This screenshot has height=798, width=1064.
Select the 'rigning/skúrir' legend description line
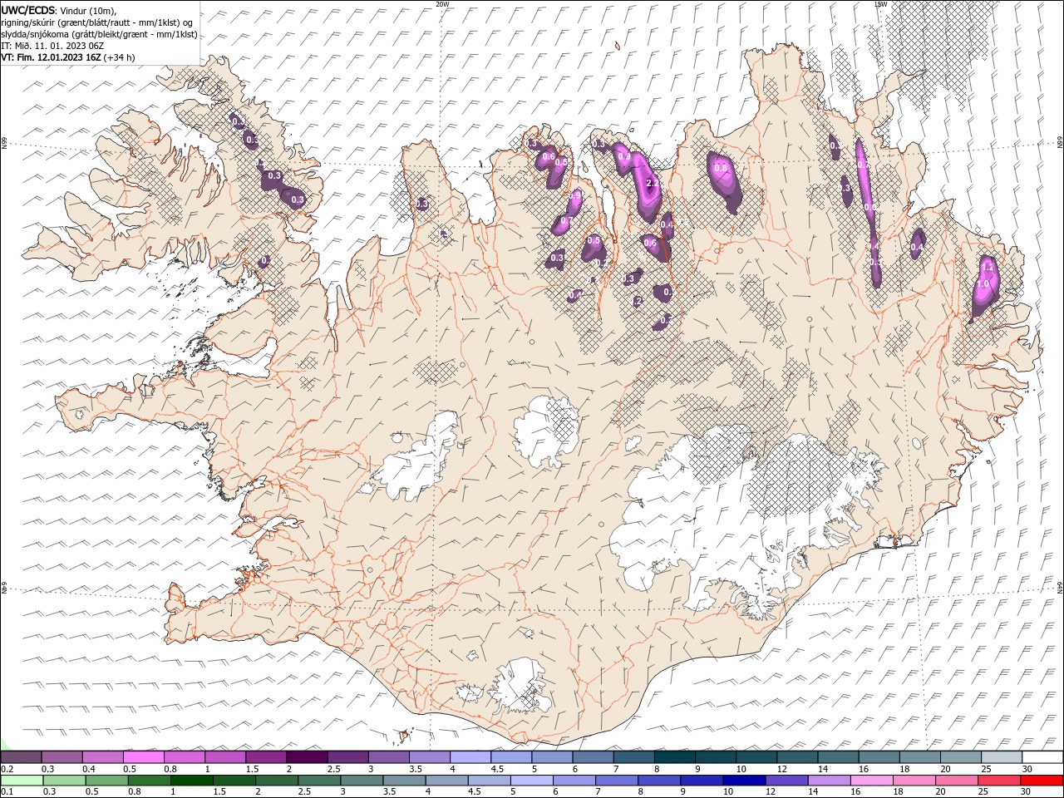(98, 22)
